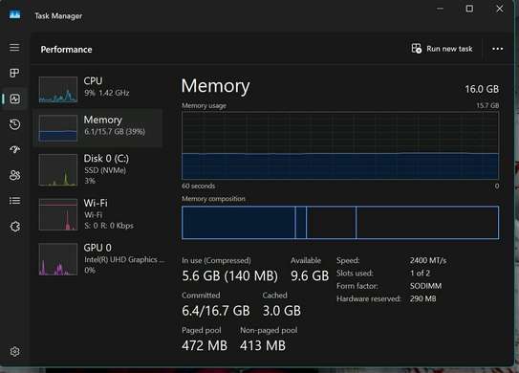Open the Processes page icon

(x=14, y=73)
